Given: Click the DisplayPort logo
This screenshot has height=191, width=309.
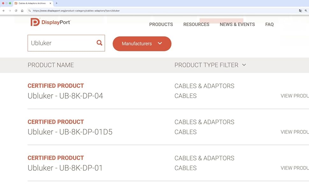Looking at the screenshot, I should tap(50, 22).
